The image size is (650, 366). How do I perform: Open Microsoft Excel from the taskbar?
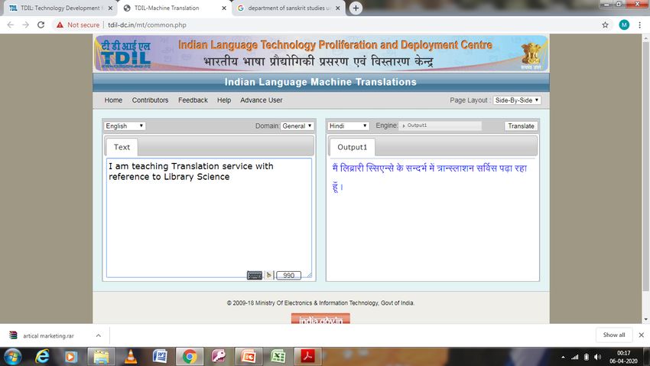pyautogui.click(x=278, y=357)
